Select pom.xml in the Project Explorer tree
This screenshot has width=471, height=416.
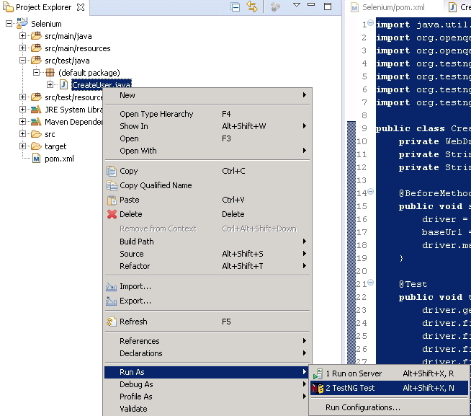pos(58,159)
